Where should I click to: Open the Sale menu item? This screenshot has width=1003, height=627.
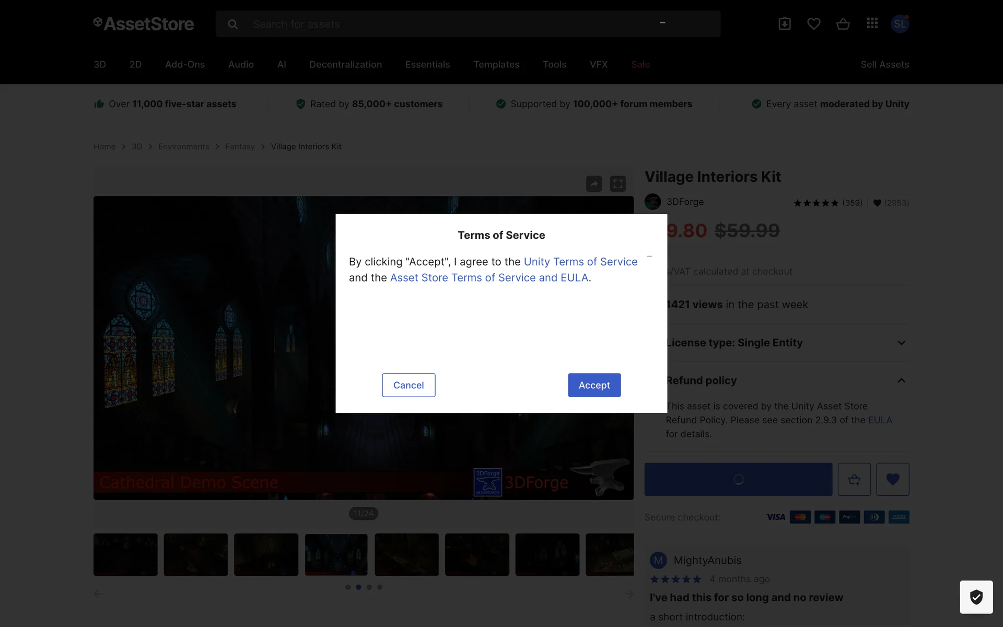(x=640, y=64)
